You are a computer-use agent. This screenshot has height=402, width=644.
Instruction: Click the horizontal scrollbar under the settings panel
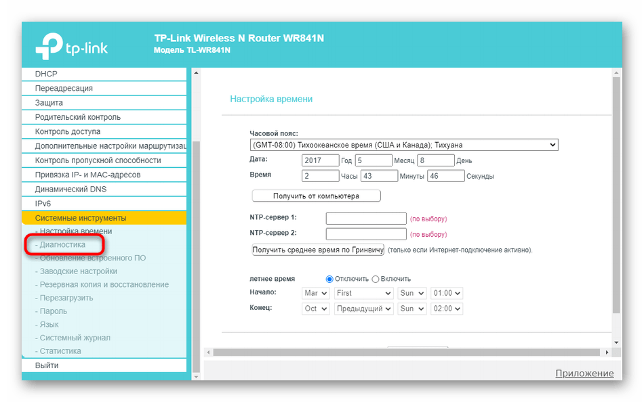point(407,353)
